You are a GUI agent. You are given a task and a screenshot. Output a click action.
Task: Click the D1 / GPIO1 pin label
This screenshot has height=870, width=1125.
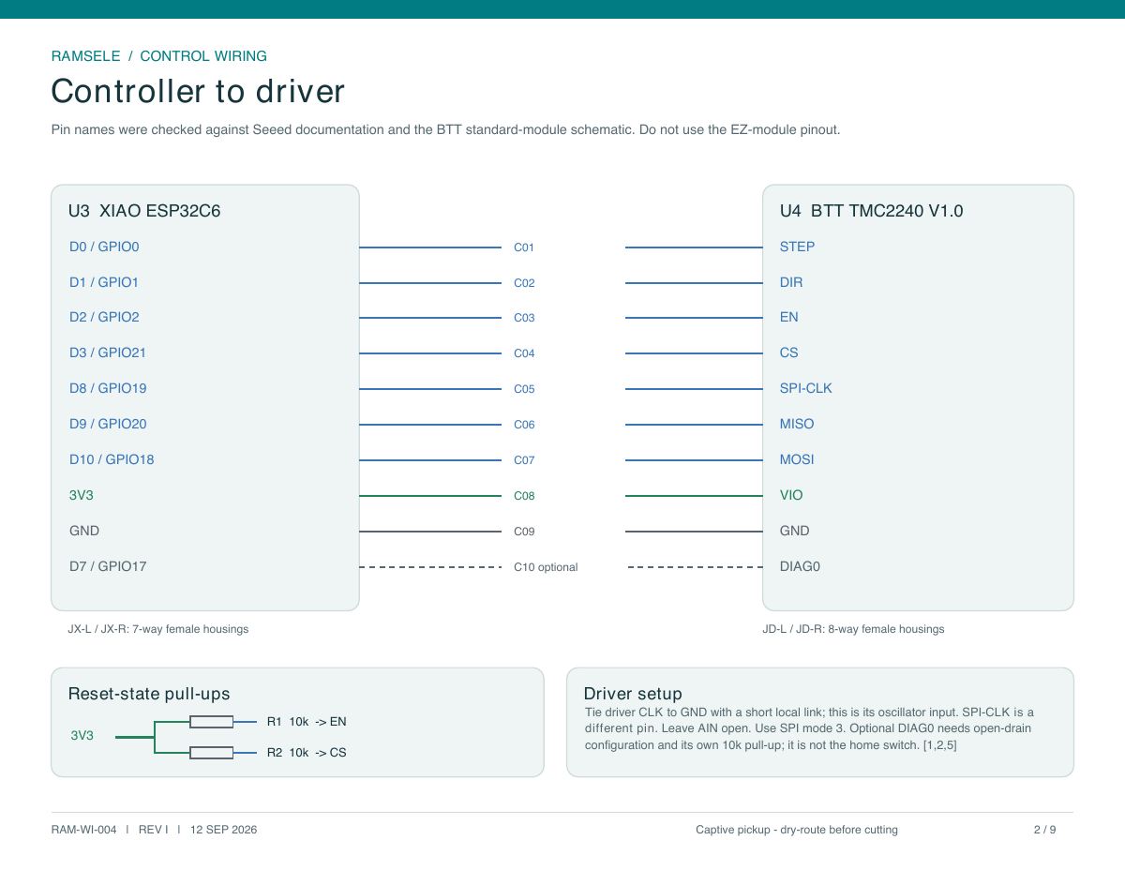tap(104, 282)
